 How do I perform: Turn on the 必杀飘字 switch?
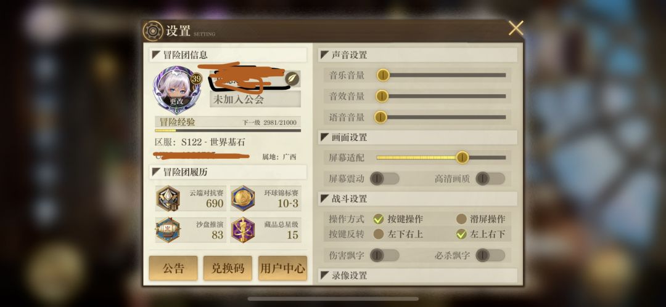tap(491, 255)
